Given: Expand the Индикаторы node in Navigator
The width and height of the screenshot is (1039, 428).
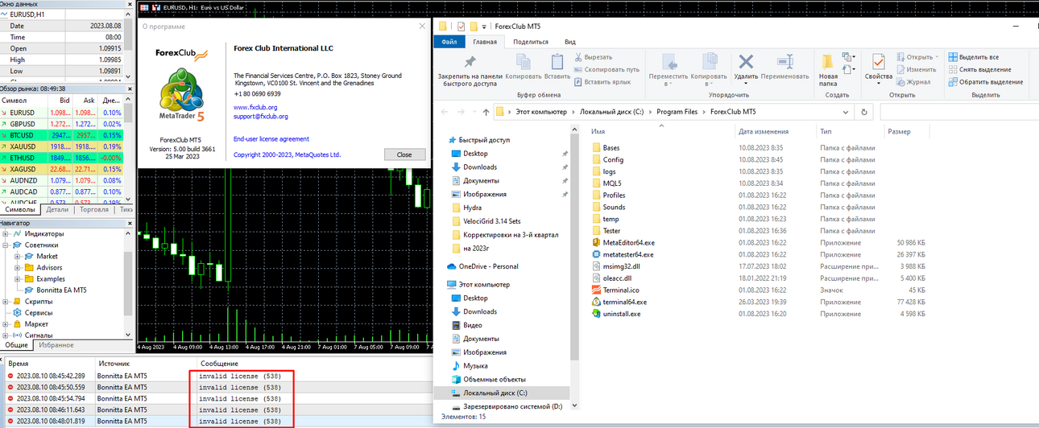Looking at the screenshot, I should [x=6, y=233].
